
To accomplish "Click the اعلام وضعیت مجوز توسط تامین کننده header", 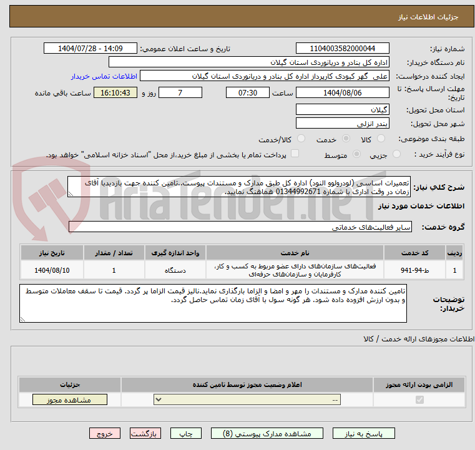I will pos(247,384).
